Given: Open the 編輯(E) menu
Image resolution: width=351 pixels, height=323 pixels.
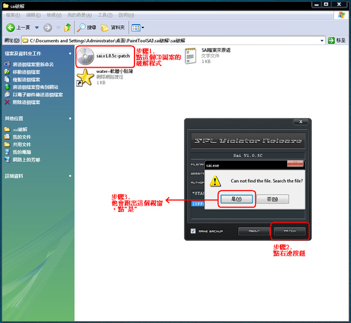Looking at the screenshot, I should tap(33, 15).
